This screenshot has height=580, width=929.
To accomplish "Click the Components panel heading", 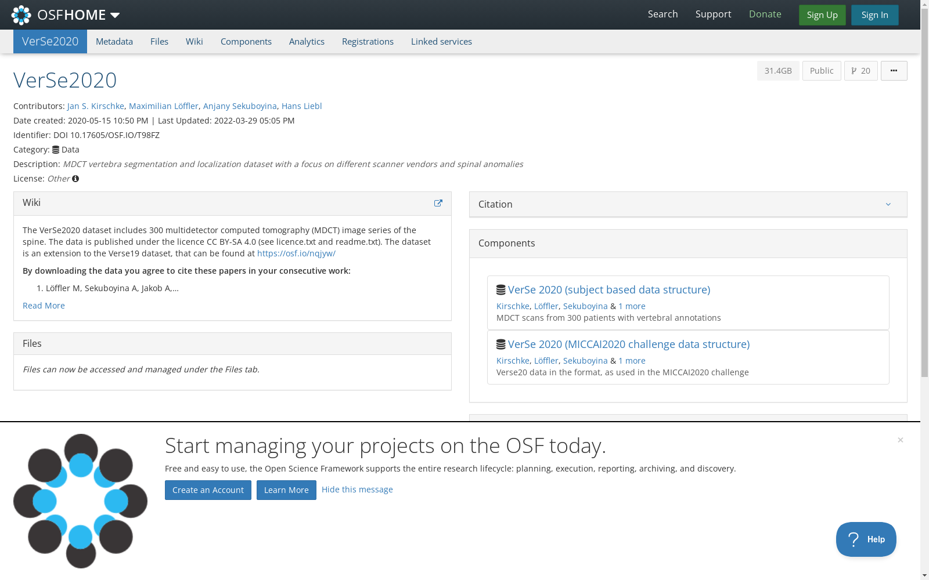I will (x=506, y=243).
